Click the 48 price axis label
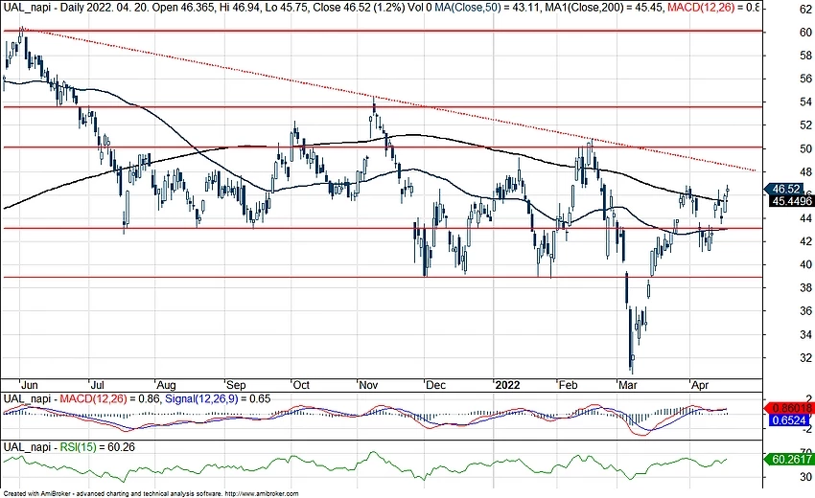This screenshot has width=815, height=498. (x=805, y=171)
